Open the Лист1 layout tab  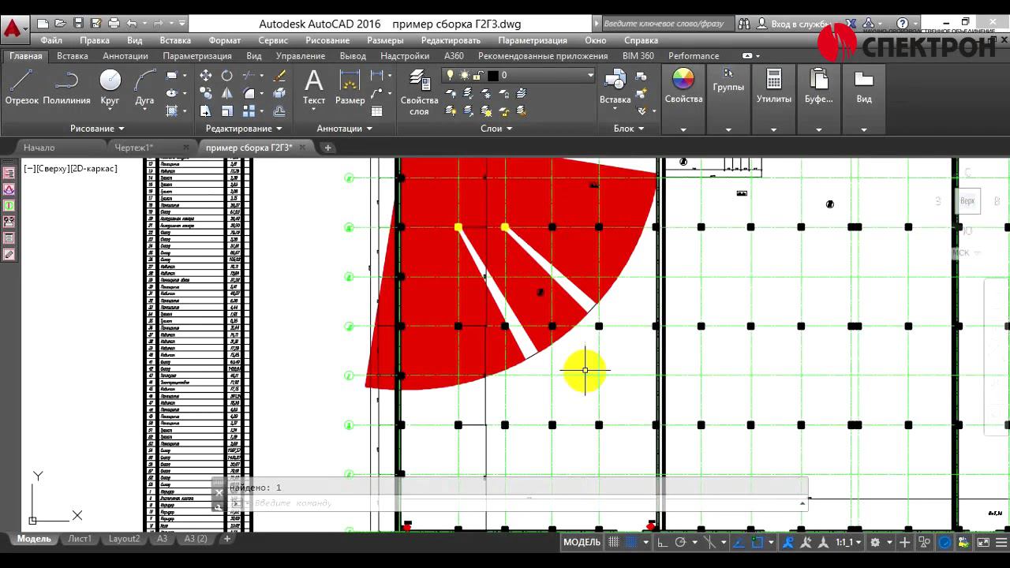[80, 539]
